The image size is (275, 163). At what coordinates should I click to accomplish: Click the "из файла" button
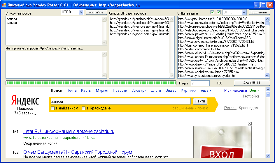click(x=96, y=12)
